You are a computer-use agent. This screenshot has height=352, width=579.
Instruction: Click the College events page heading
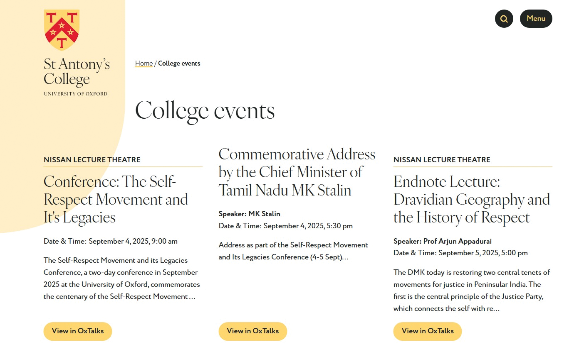[205, 111]
